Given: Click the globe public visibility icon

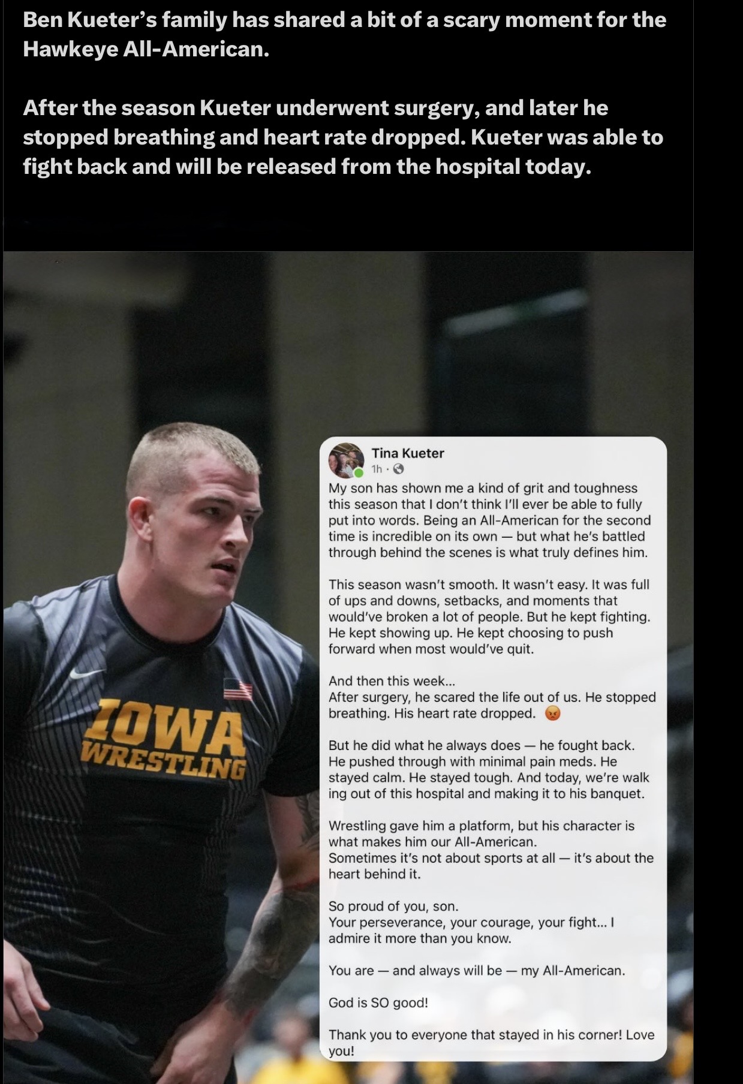Looking at the screenshot, I should pos(398,469).
